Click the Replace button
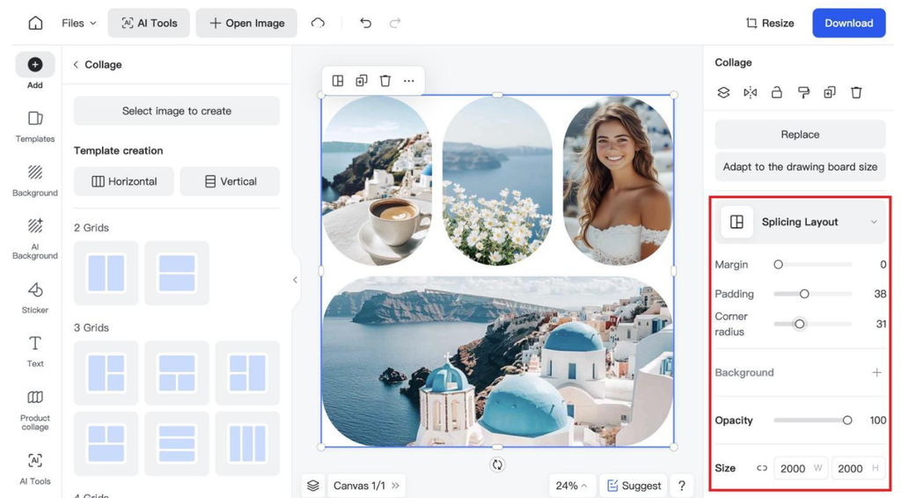 [x=800, y=135]
